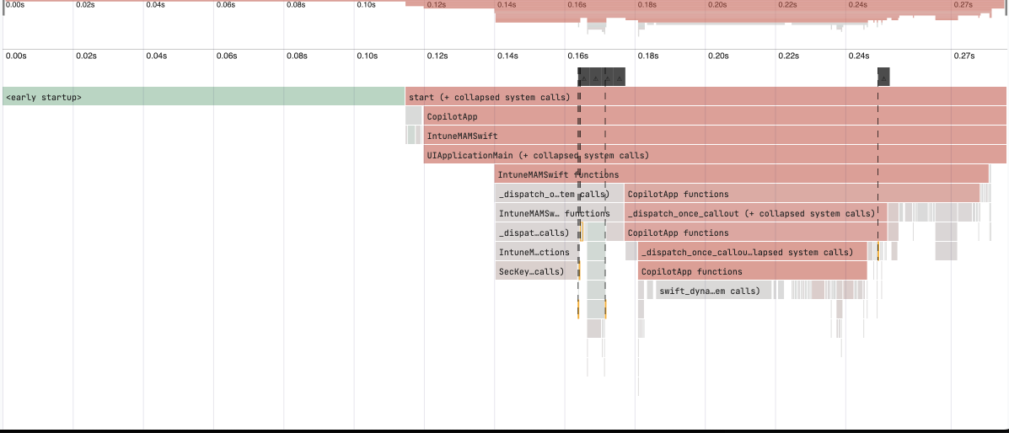Click the narrowest CopilotApp functions frame
Screen dimensions: 1009x433
(752, 271)
